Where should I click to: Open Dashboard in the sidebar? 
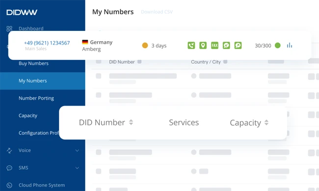[x=31, y=28]
